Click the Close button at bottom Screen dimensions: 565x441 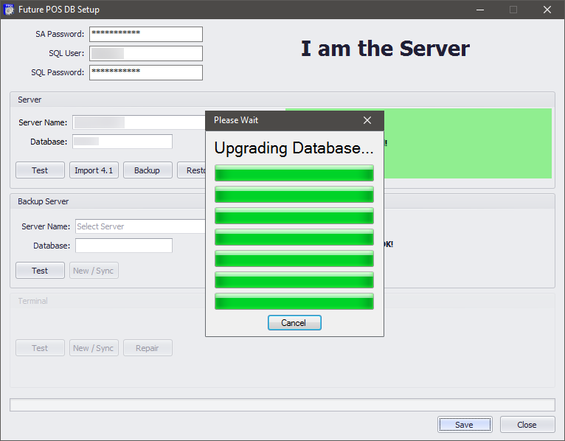click(x=527, y=425)
